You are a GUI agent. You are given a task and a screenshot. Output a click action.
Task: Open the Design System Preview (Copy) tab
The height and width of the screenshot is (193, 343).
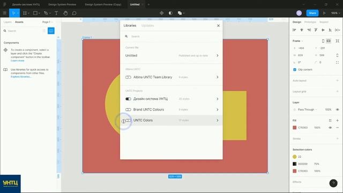pyautogui.click(x=103, y=4)
